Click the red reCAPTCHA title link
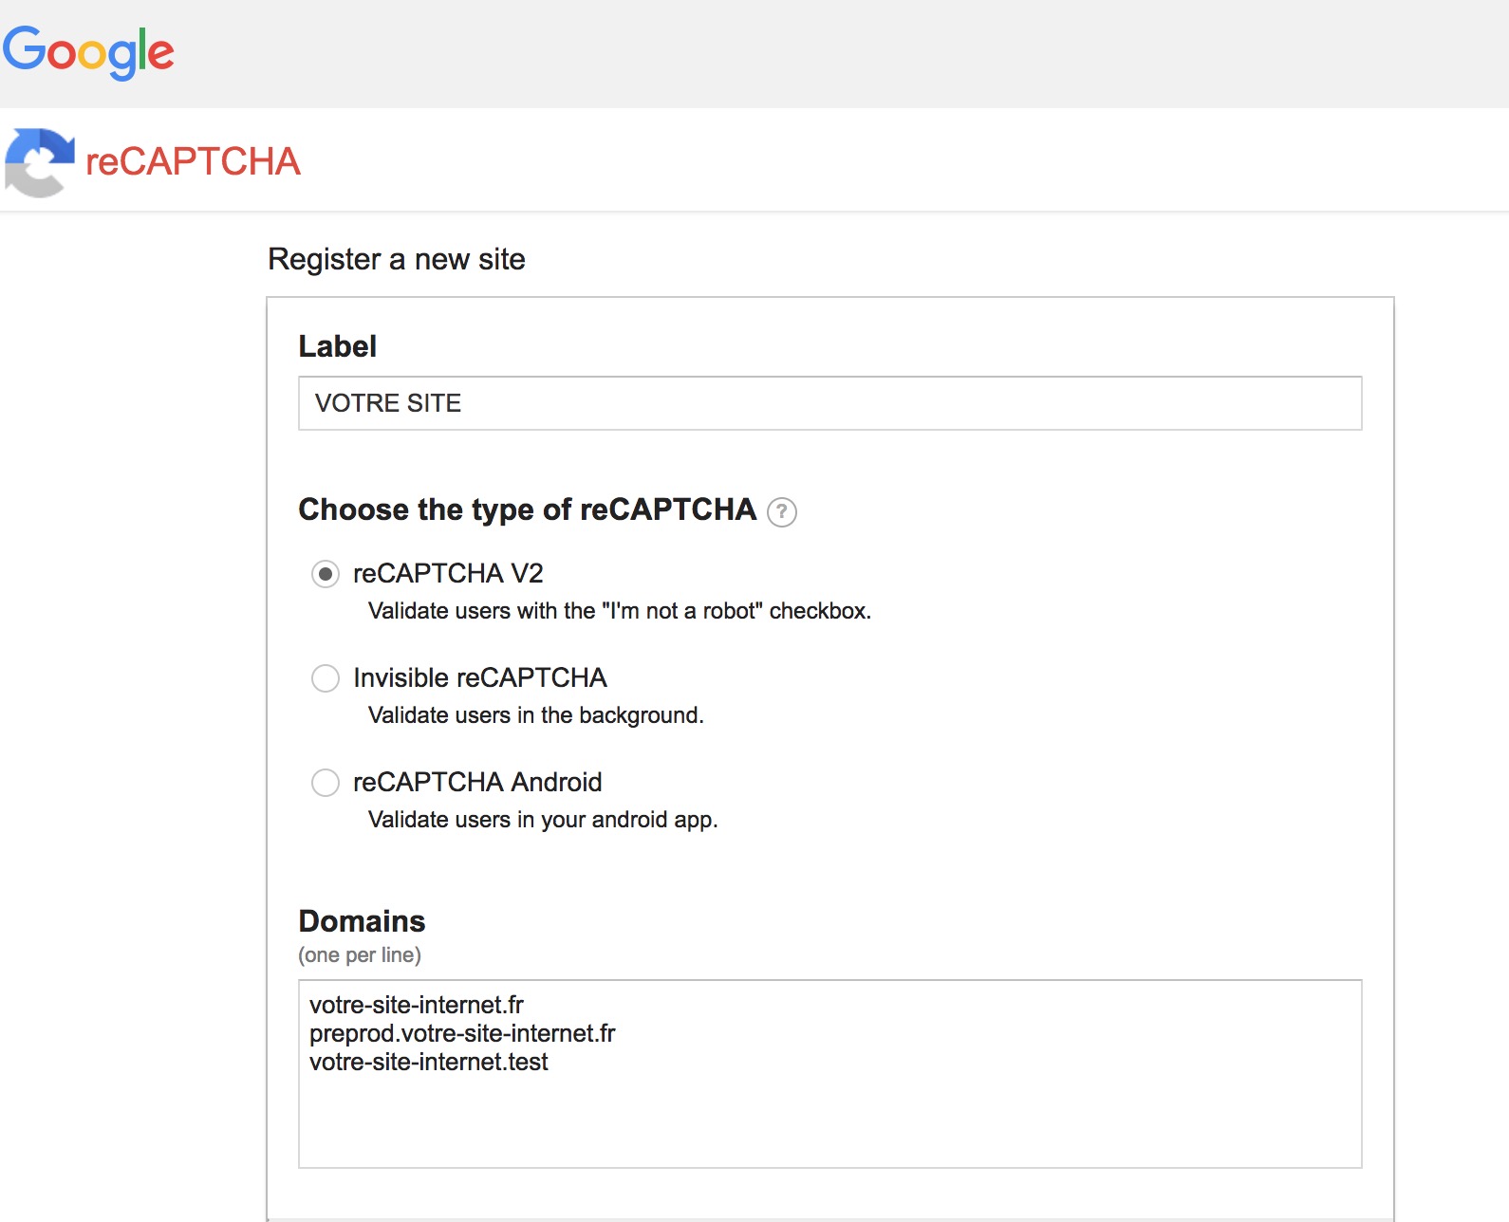1509x1222 pixels. click(193, 161)
